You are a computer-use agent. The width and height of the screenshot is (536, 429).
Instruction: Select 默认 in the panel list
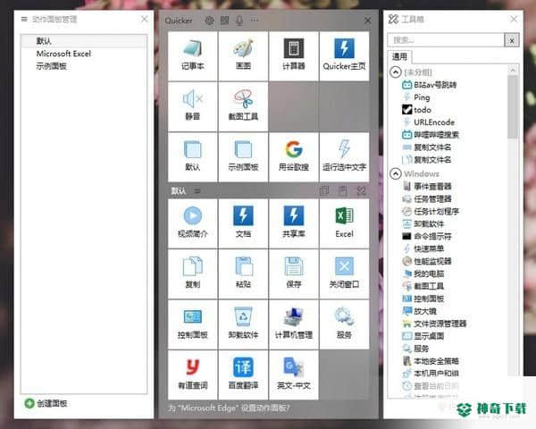coord(84,41)
